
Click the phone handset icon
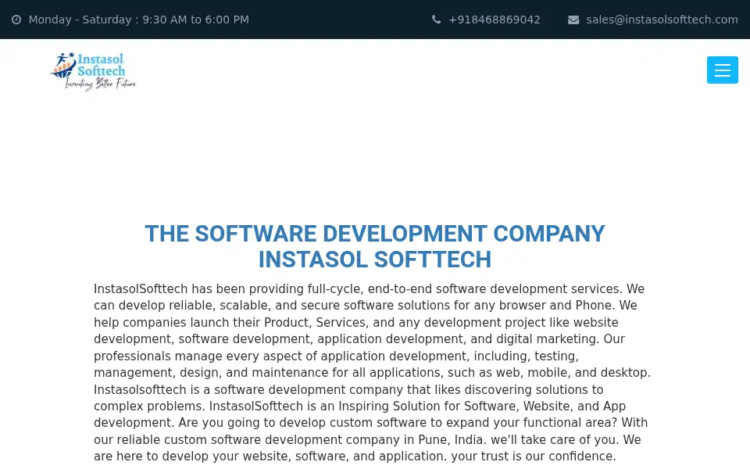436,20
